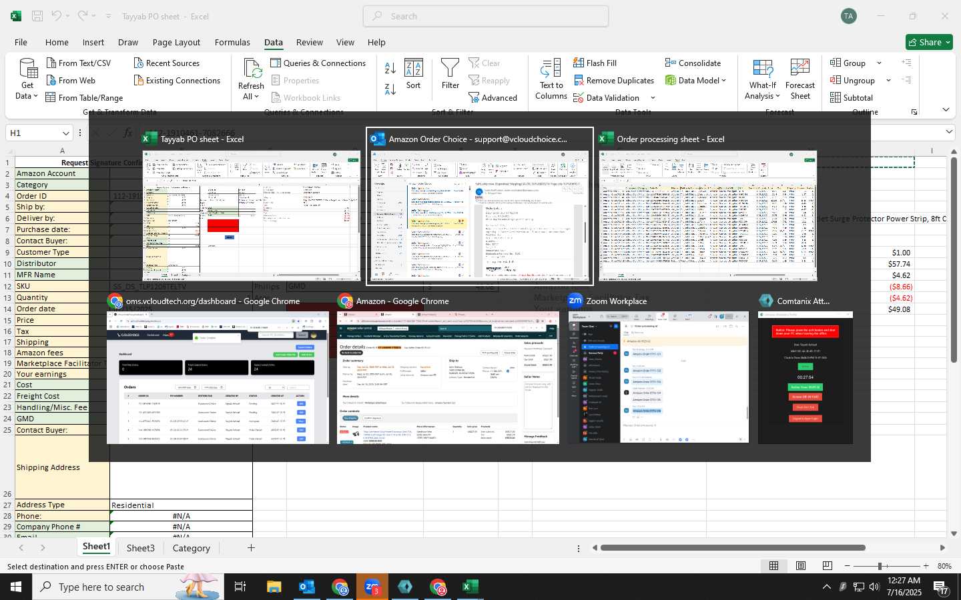Open Outlook from taskbar
The height and width of the screenshot is (600, 961).
(306, 587)
